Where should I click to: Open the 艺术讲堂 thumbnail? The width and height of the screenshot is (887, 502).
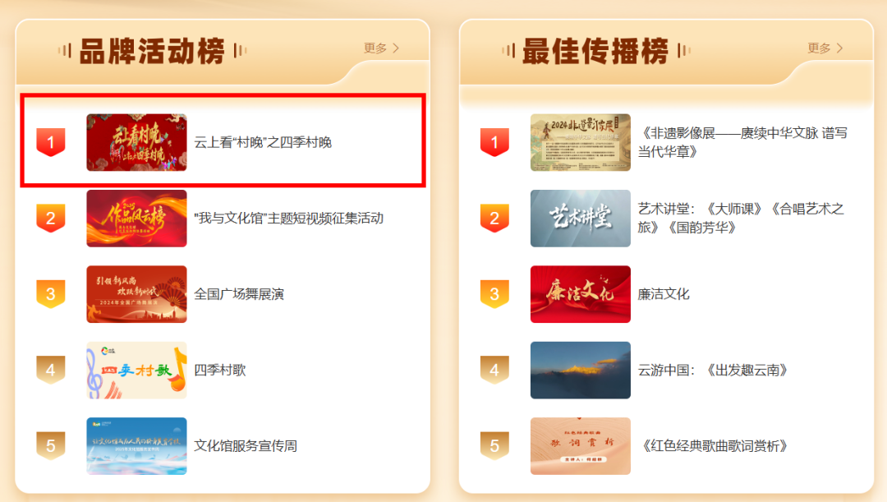(581, 219)
